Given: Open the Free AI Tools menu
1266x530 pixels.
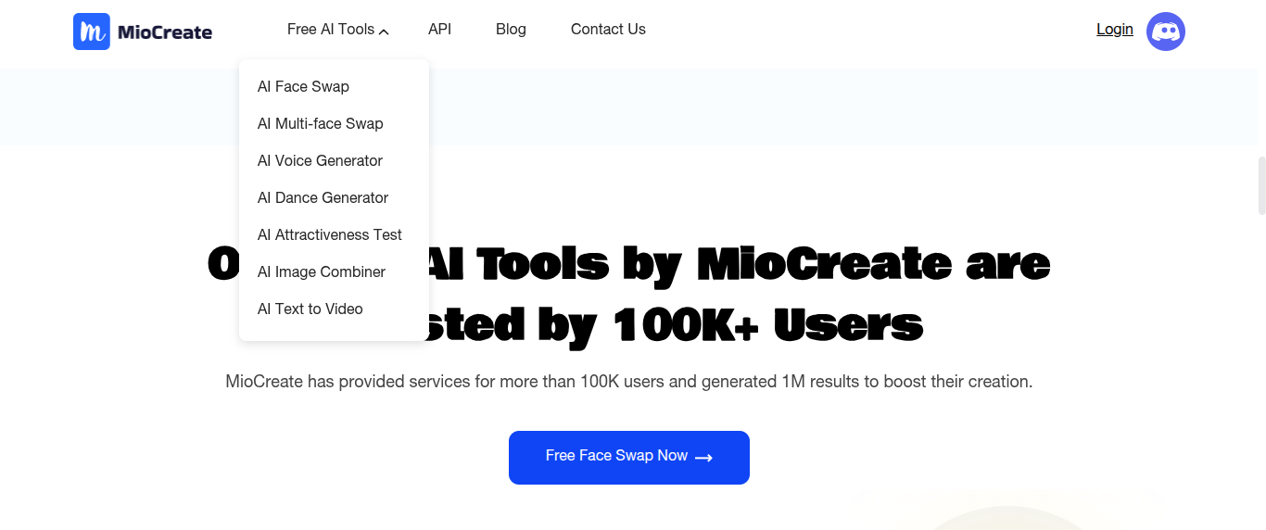Looking at the screenshot, I should [331, 30].
